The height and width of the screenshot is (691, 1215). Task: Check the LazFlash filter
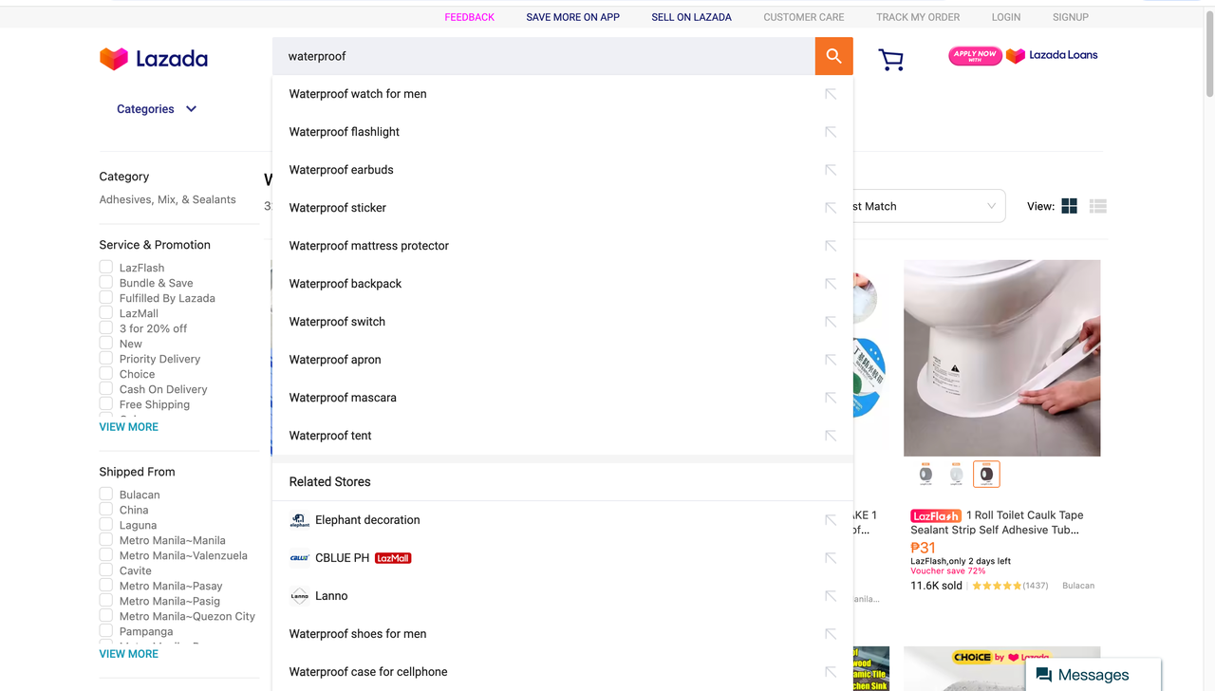pyautogui.click(x=106, y=267)
